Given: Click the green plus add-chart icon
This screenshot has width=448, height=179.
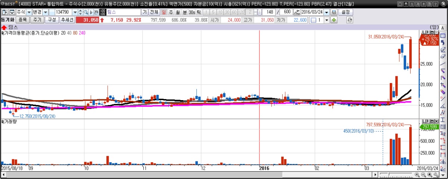Looking at the screenshot, I should (334, 20).
